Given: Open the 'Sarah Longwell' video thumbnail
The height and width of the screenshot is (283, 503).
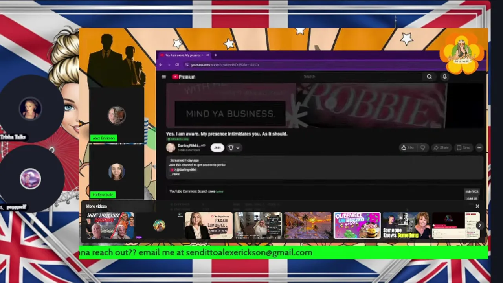Looking at the screenshot, I should (x=209, y=225).
